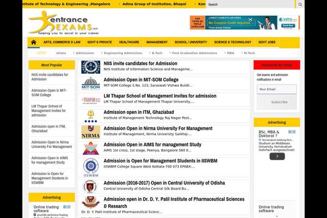This screenshot has height=218, width=327.
Task: Open Admission Open in MIT-SOM College headline
Action: pyautogui.click(x=141, y=80)
